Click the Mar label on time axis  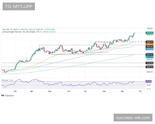point(15,91)
